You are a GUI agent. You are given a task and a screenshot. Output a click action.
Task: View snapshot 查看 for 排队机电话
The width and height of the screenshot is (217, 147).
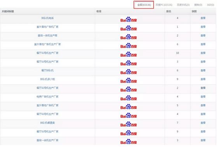[203, 18]
